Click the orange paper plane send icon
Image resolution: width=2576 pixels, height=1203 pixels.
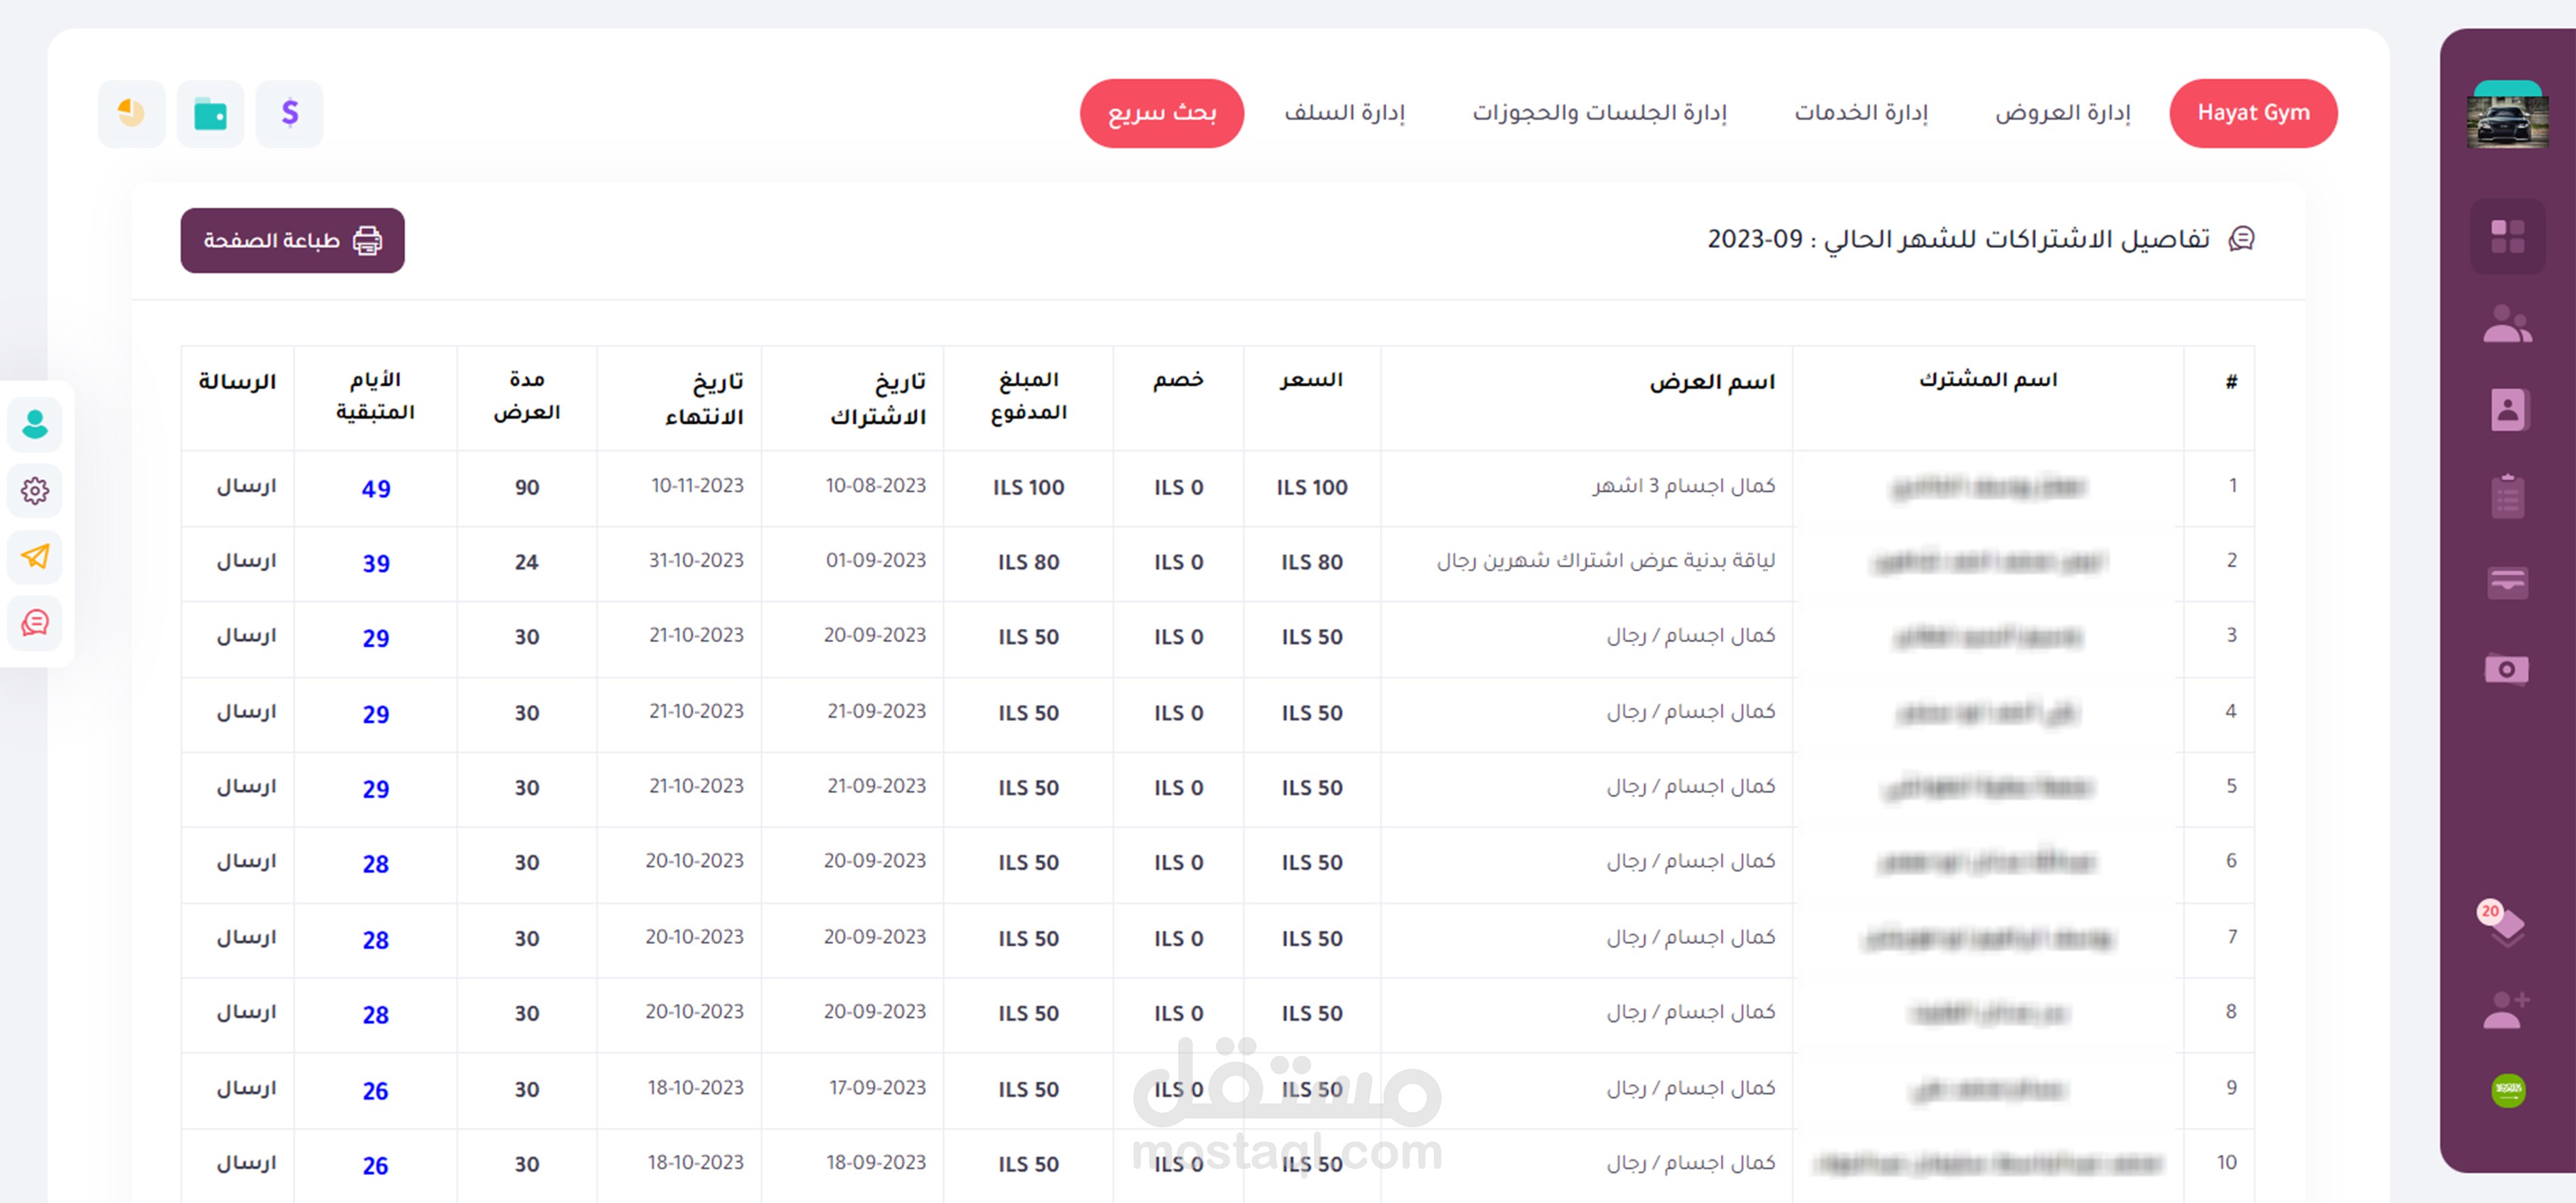click(35, 557)
